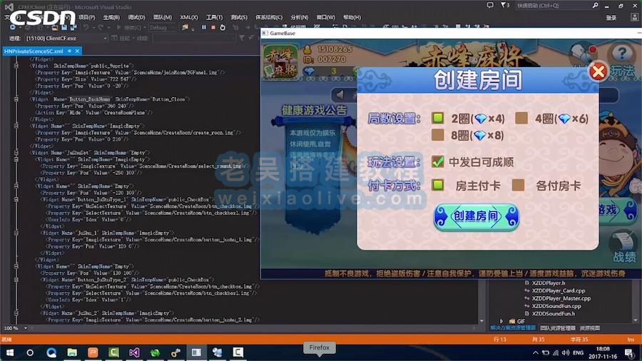642x361 pixels.
Task: Click the 登录 sign-in link
Action: coord(611,18)
